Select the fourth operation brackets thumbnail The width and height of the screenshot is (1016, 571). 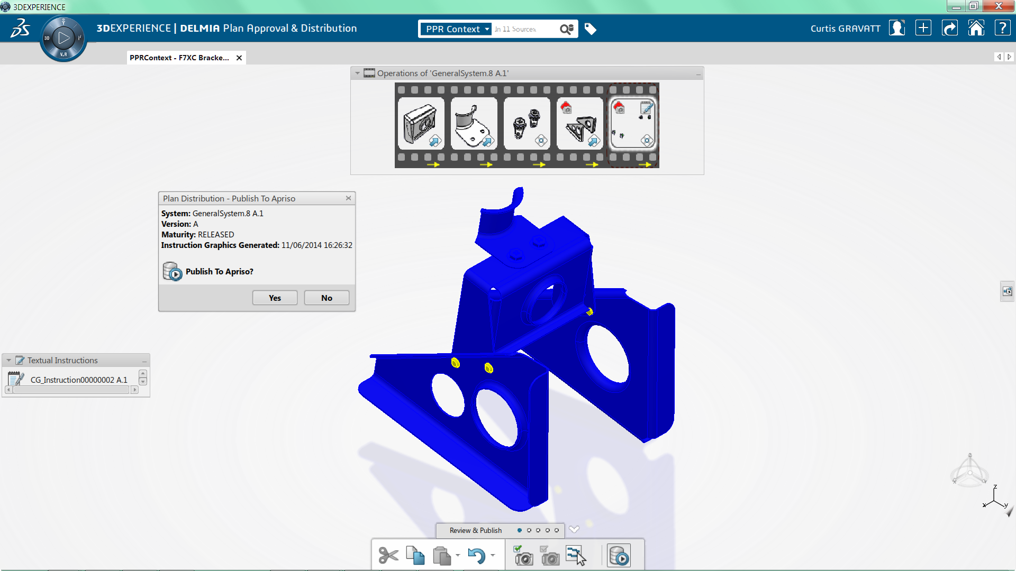580,124
